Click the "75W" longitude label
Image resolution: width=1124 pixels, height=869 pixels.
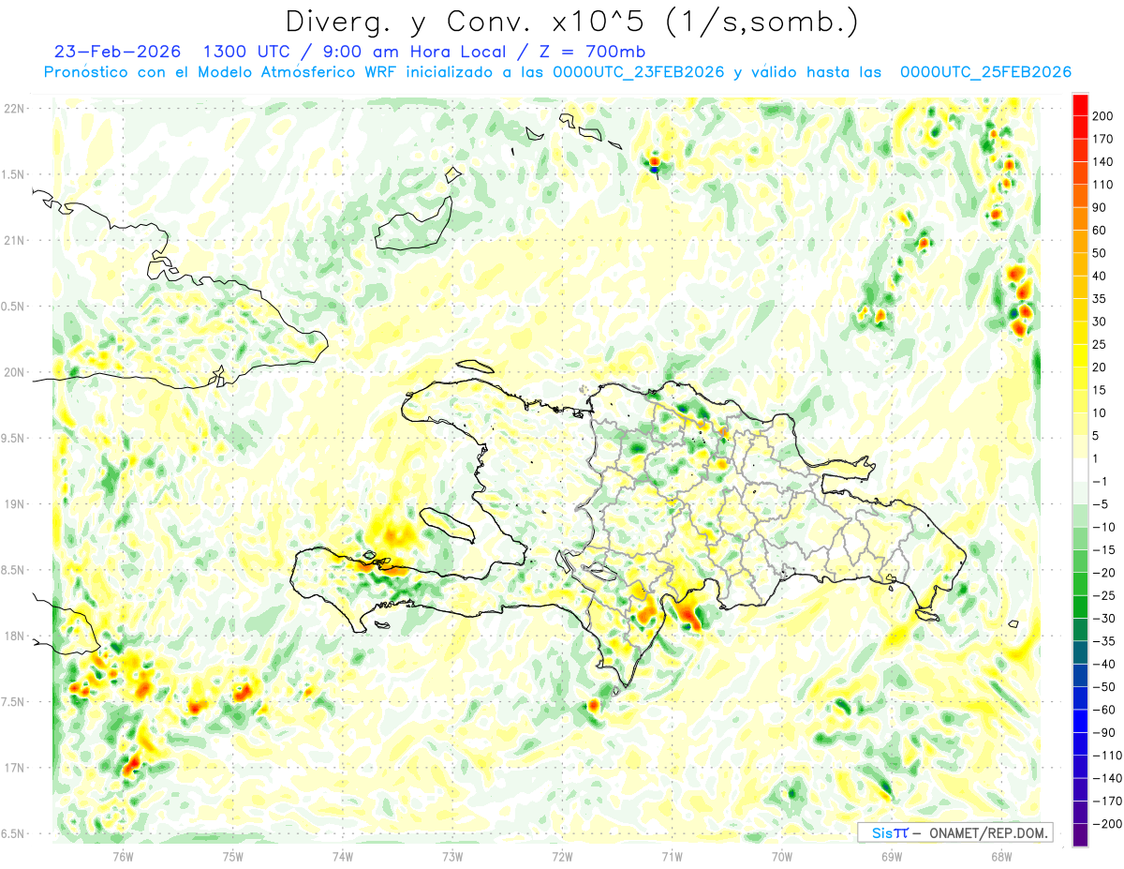click(233, 857)
